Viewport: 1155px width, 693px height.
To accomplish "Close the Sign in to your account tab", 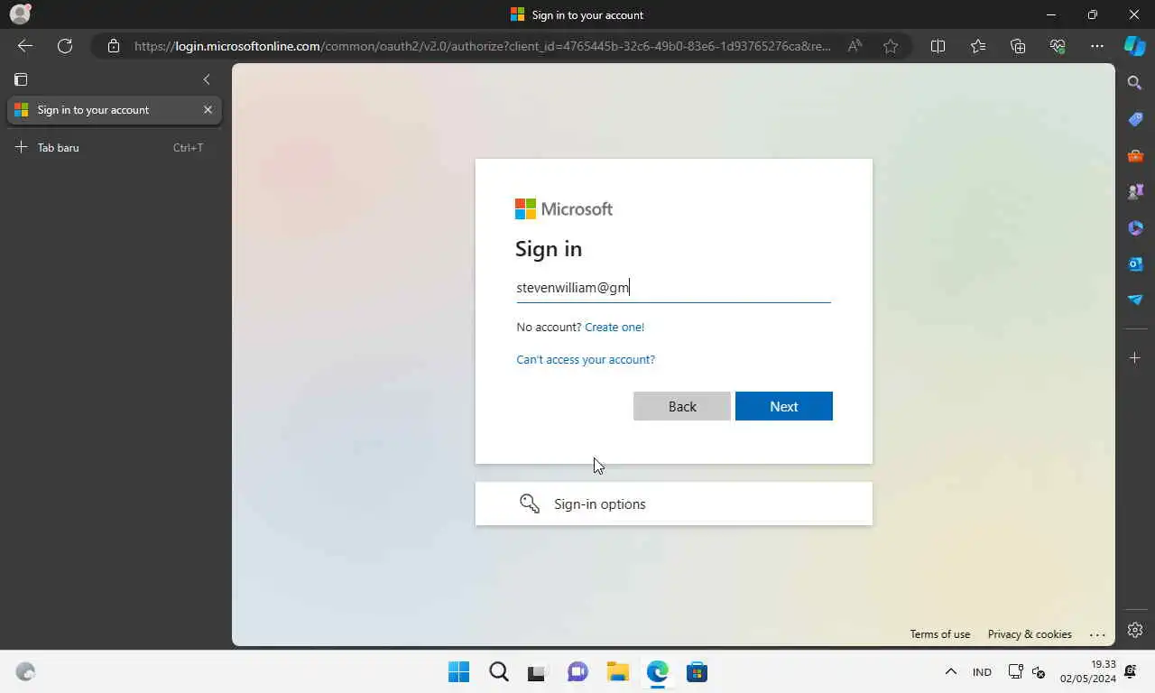I will coord(208,110).
